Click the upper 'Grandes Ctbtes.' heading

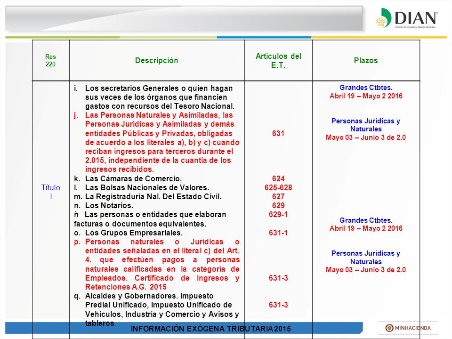tap(366, 88)
